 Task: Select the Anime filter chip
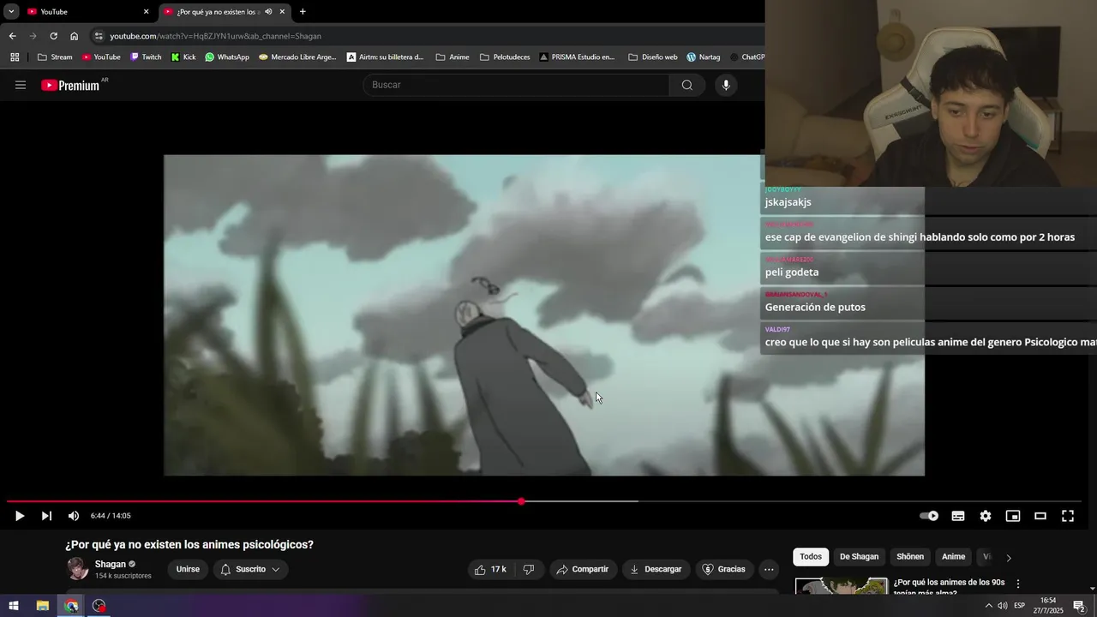tap(954, 557)
